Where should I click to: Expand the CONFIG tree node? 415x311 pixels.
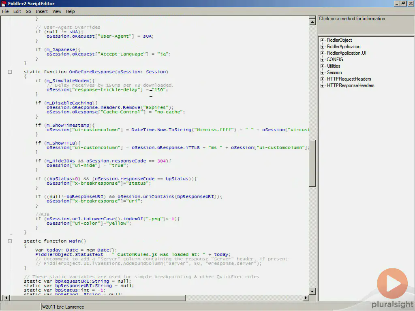click(322, 60)
